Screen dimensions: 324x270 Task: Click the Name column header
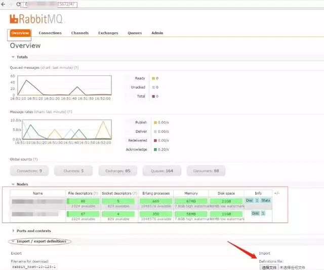(x=38, y=194)
